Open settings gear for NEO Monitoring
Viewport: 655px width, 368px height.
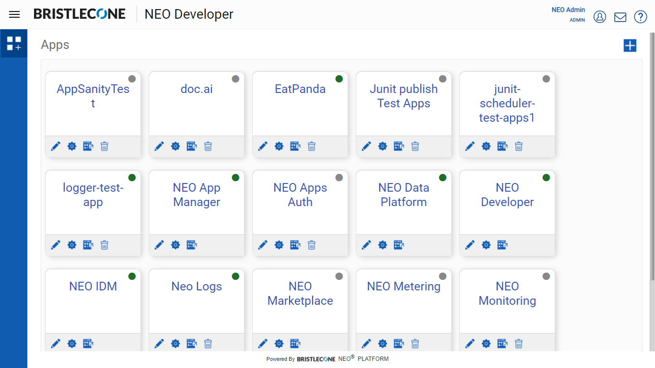(x=486, y=344)
